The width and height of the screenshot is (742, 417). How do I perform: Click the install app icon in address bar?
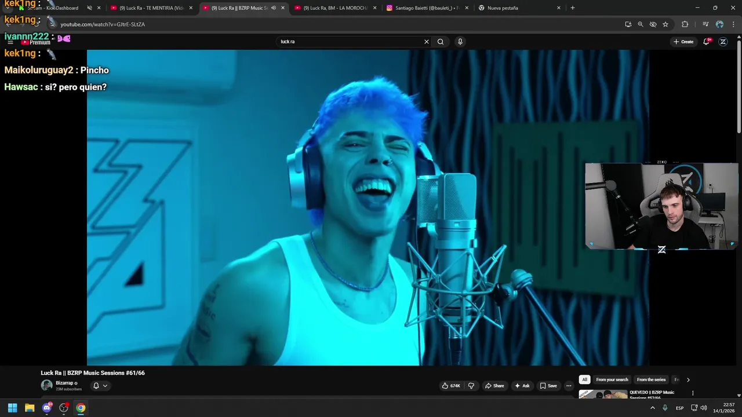pos(628,24)
